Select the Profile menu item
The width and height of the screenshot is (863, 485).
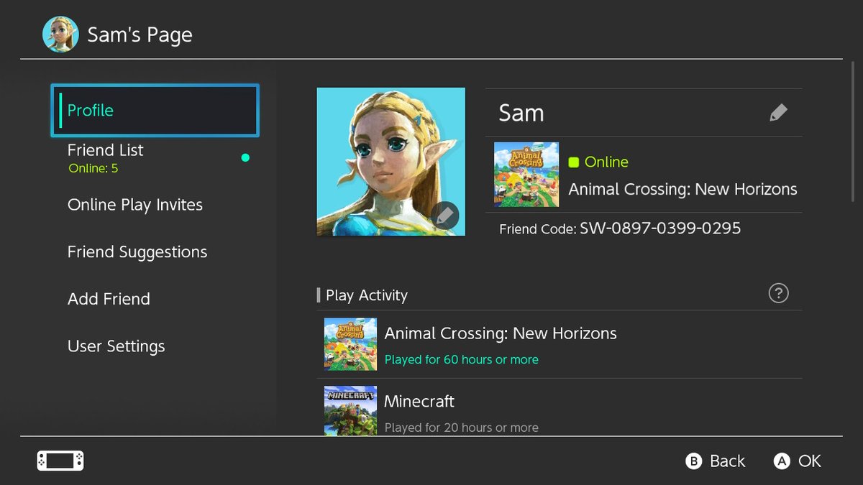[x=155, y=111]
